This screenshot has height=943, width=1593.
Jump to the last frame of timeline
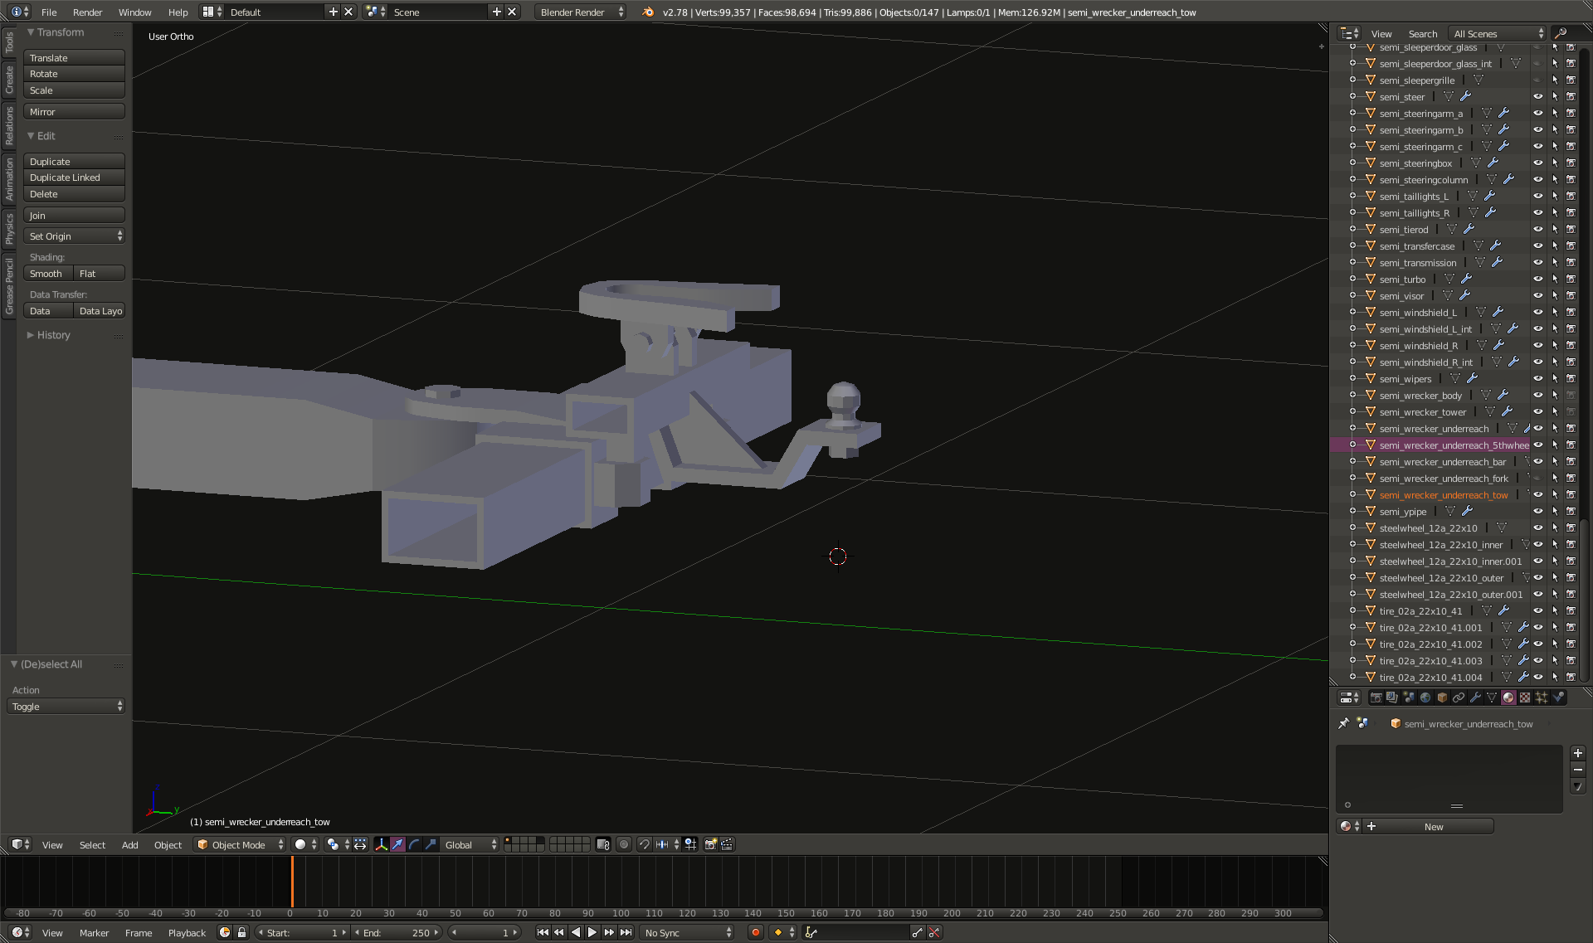626,932
